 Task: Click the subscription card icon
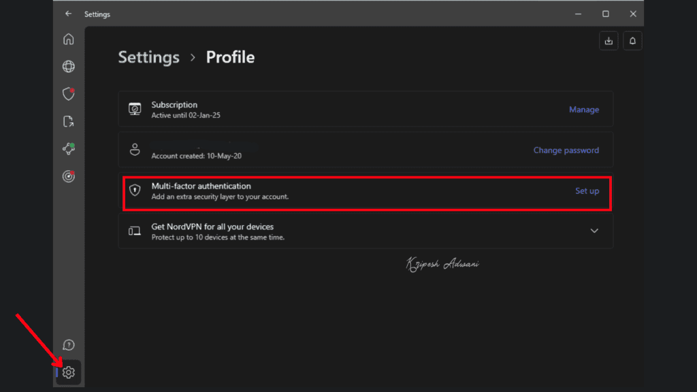pyautogui.click(x=135, y=109)
